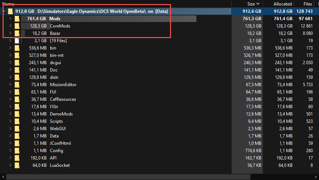Click the 243,1 MB allocated value for dxgui
Image resolution: width=319 pixels, height=180 pixels.
(x=284, y=63)
